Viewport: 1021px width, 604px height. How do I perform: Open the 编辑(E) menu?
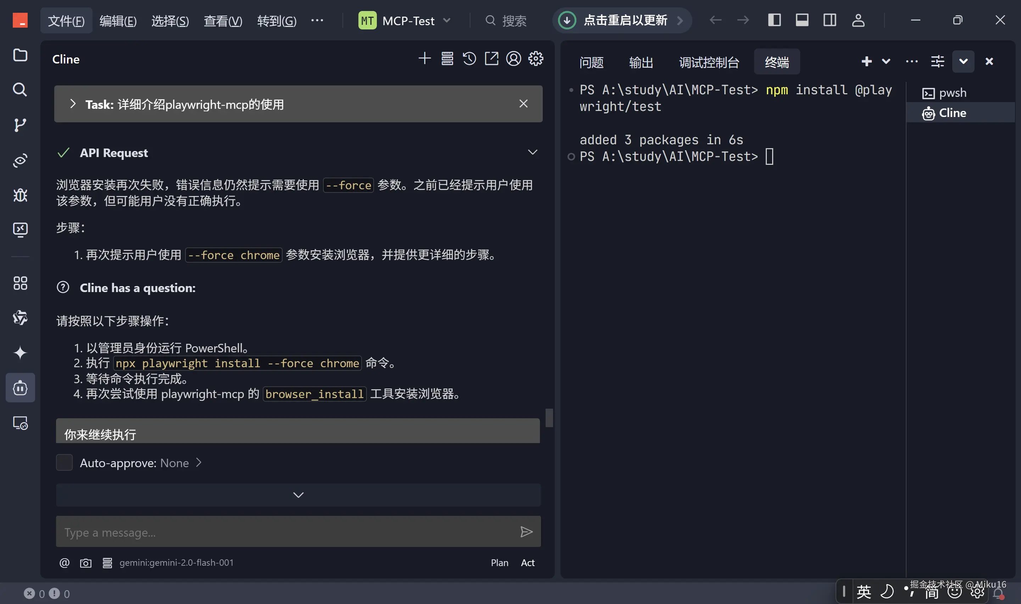118,21
